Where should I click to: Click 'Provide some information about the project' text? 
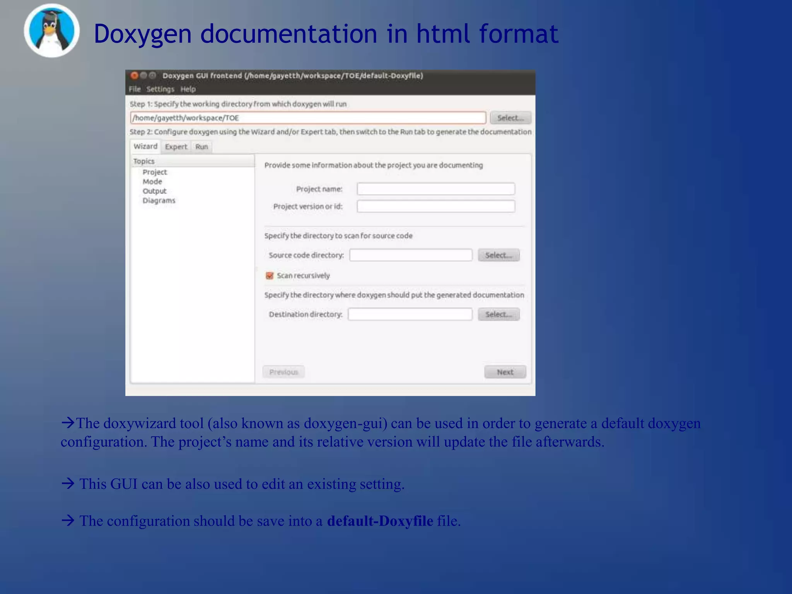374,165
